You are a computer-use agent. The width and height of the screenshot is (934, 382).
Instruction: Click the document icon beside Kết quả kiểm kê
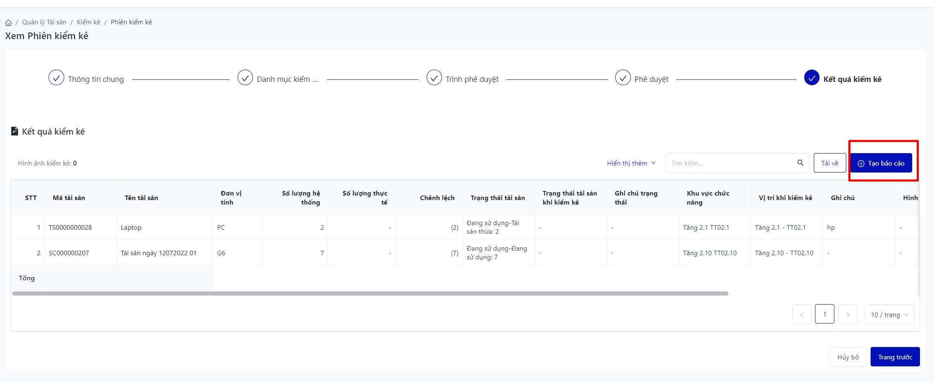click(14, 131)
